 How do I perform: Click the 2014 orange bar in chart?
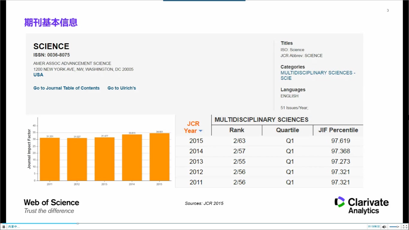click(x=132, y=158)
